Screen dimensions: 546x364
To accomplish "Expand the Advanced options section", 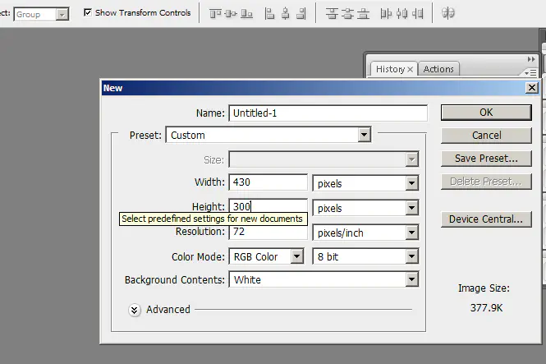I will click(135, 310).
